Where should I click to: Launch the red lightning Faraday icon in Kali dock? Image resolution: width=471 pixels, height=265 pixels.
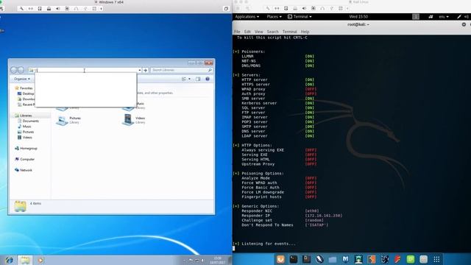tap(397, 259)
